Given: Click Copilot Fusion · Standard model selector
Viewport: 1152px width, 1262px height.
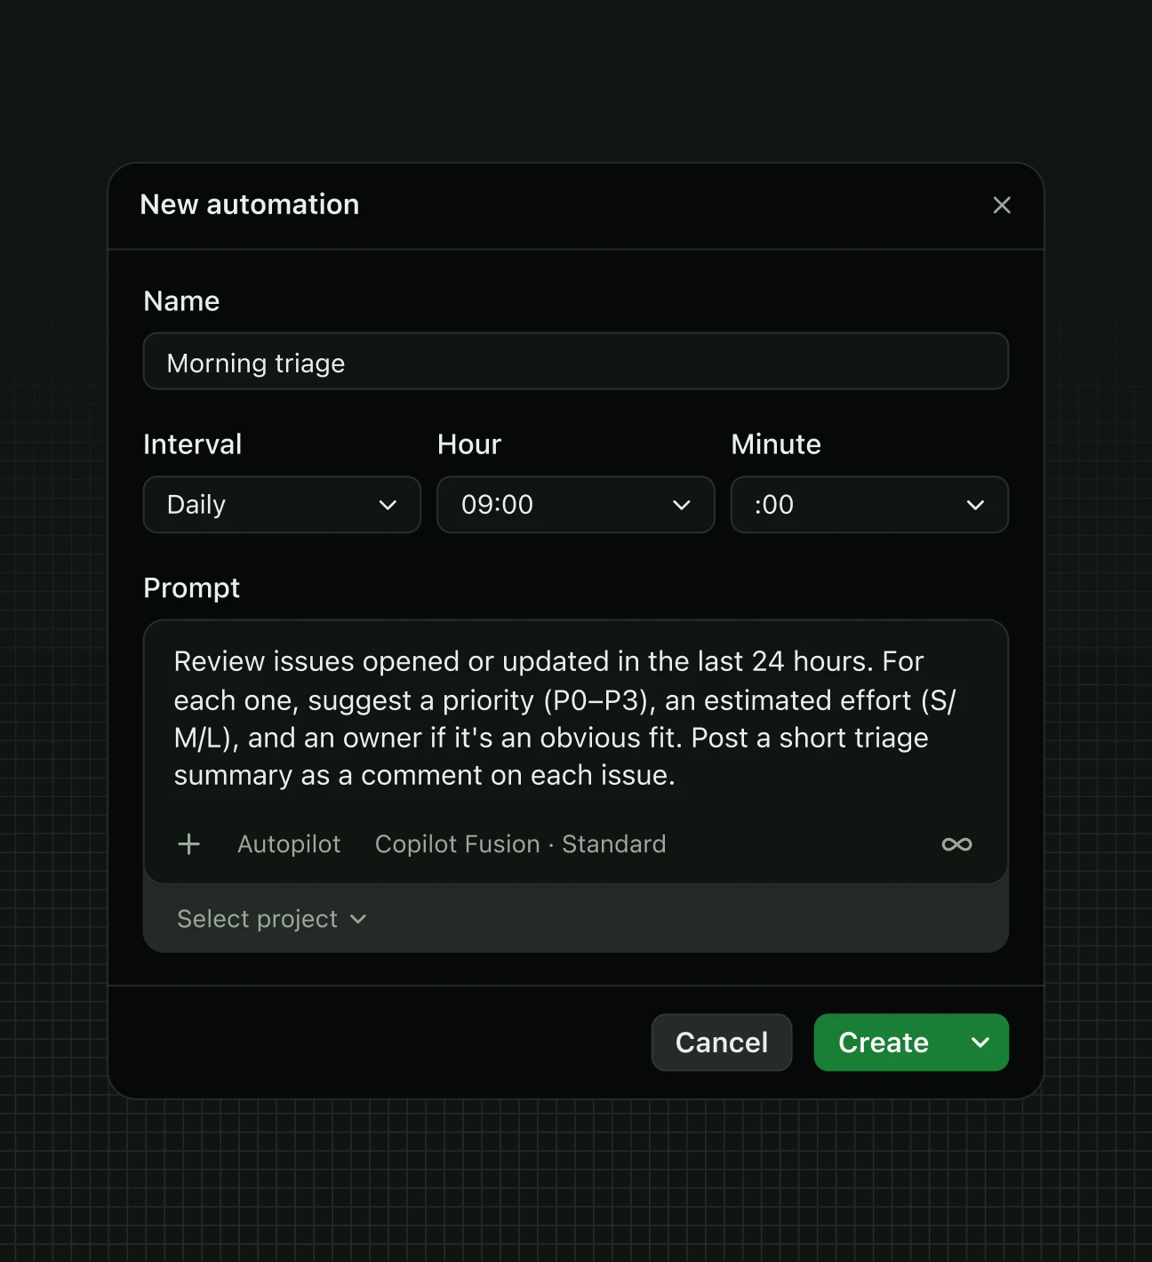Looking at the screenshot, I should click(521, 844).
